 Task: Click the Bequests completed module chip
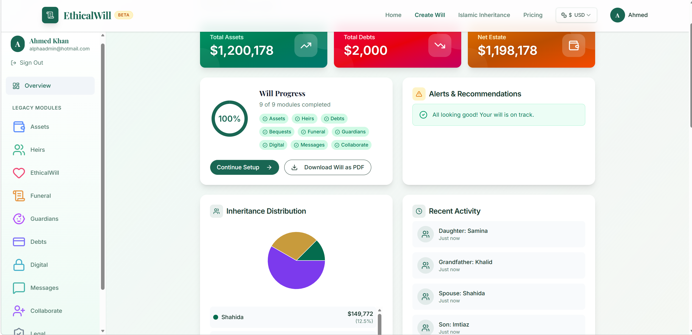pyautogui.click(x=277, y=132)
